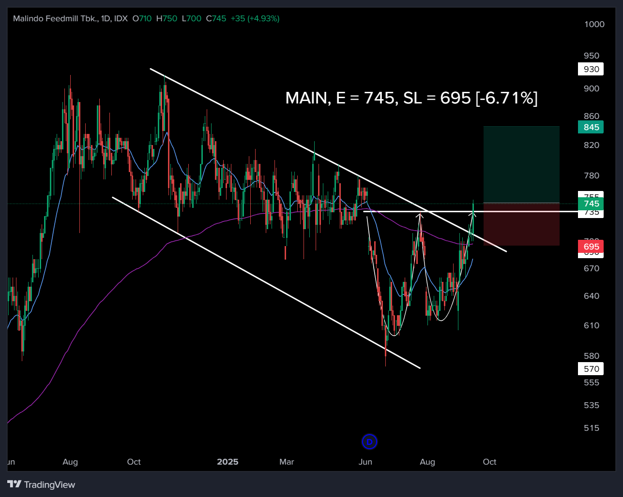The image size is (623, 497).
Task: Click the 900 price axis value
Action: (x=592, y=88)
